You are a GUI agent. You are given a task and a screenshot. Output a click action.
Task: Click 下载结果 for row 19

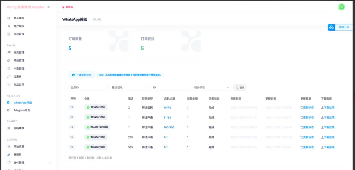pos(328,127)
